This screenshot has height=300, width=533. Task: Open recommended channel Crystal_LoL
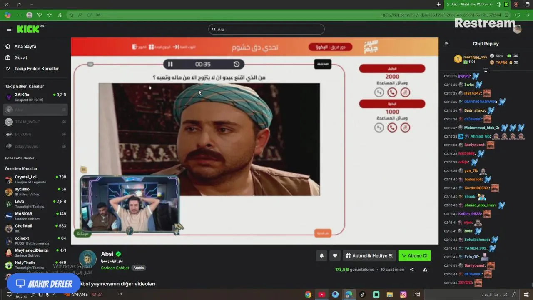35,180
